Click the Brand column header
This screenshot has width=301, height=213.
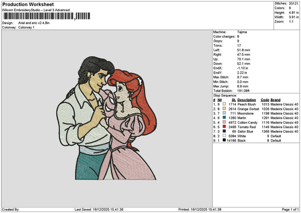pyautogui.click(x=275, y=100)
